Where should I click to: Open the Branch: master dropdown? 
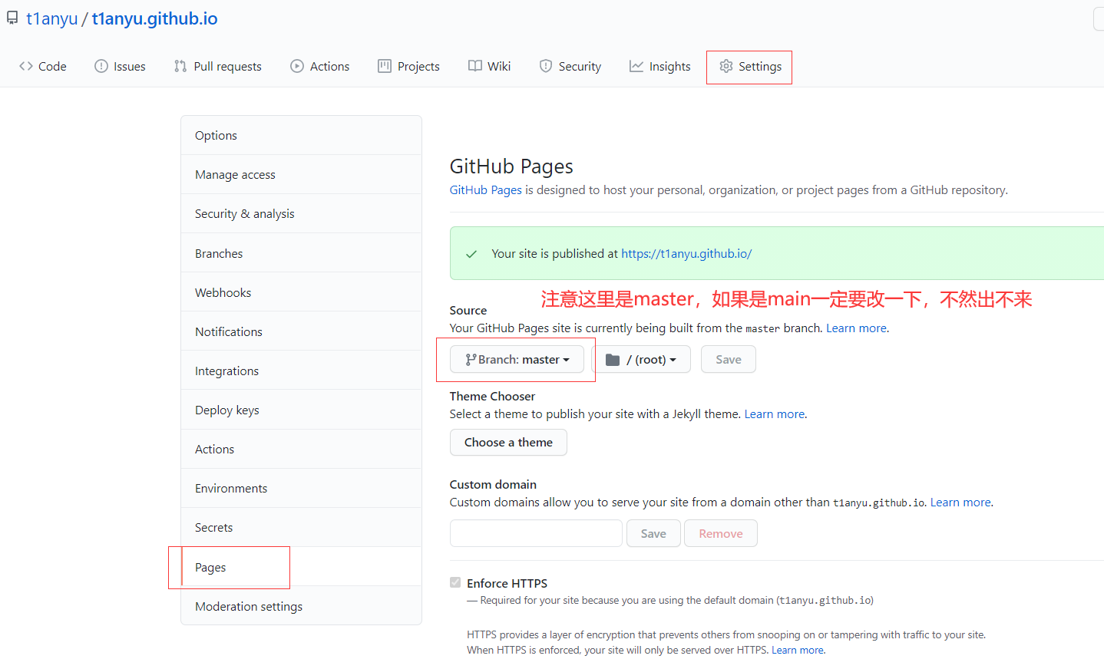517,360
